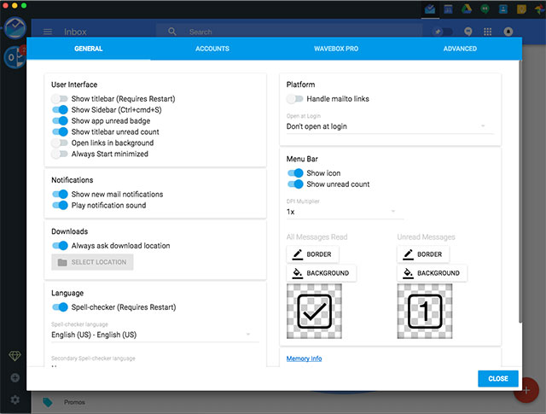Open Google Calendar service icon
546x414 pixels.
click(x=449, y=9)
